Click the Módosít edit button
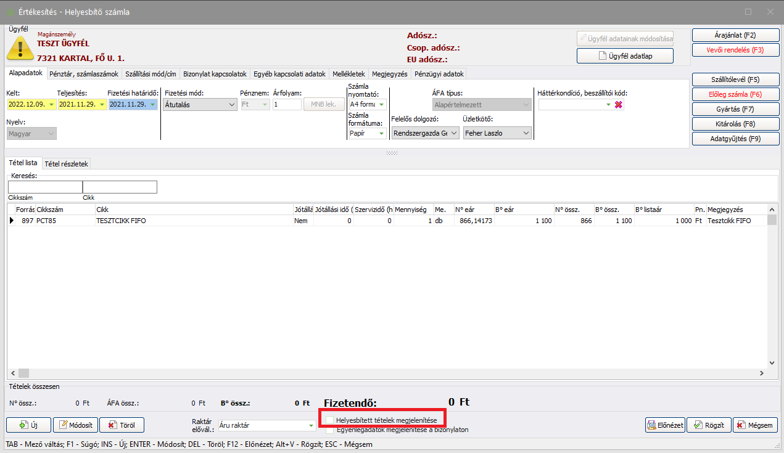The height and width of the screenshot is (453, 784). tap(76, 425)
